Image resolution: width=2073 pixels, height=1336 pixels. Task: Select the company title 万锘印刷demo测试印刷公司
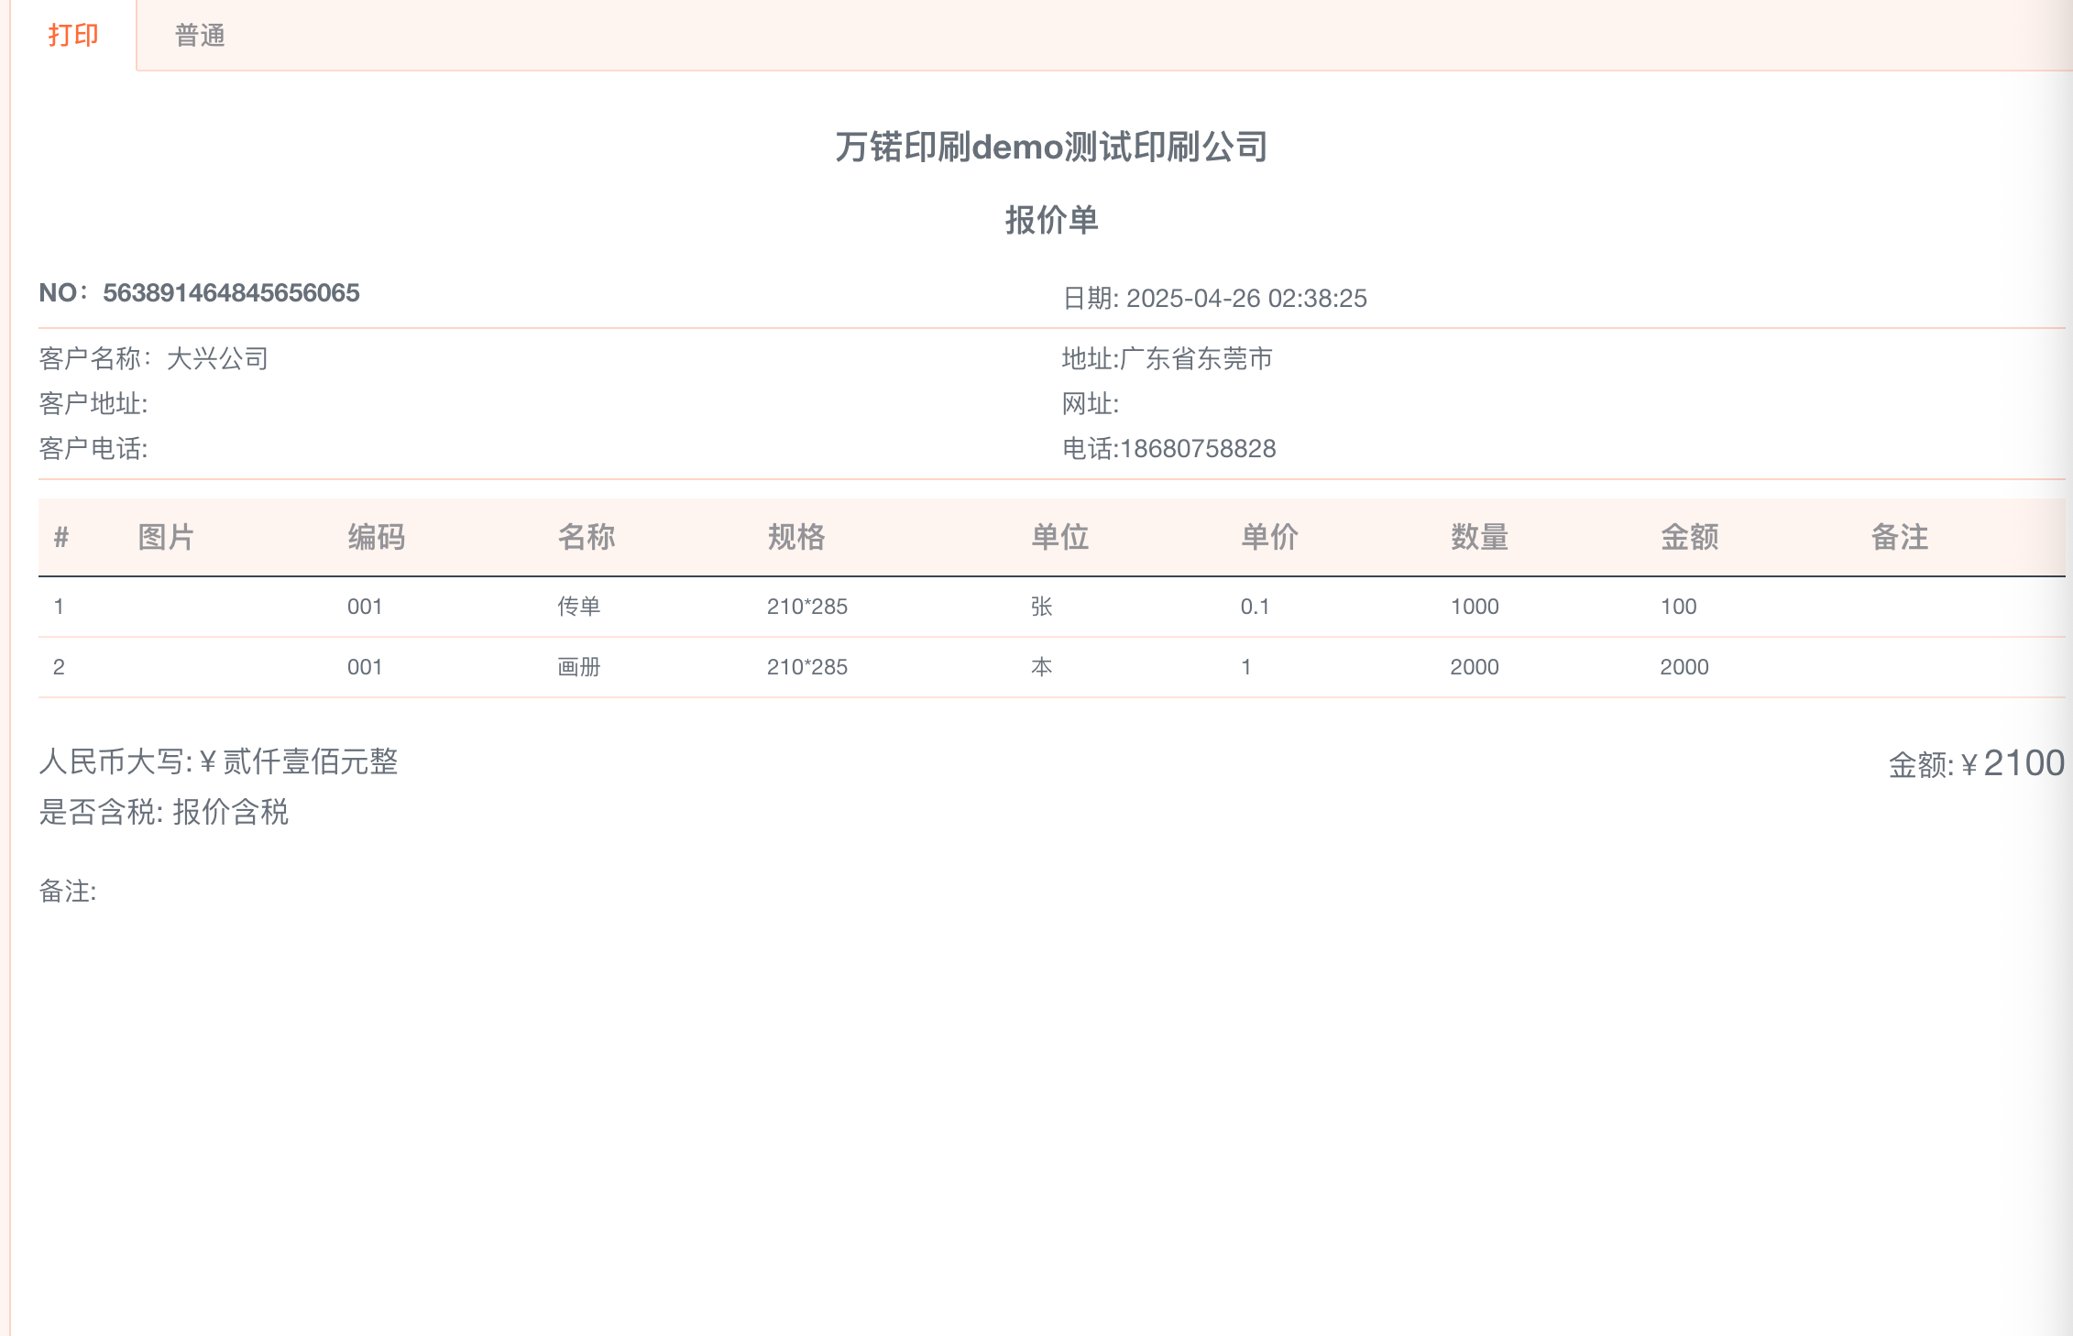(x=1051, y=147)
